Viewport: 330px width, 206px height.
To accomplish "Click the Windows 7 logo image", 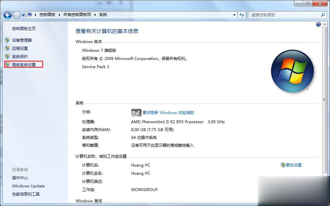I will pos(292,71).
